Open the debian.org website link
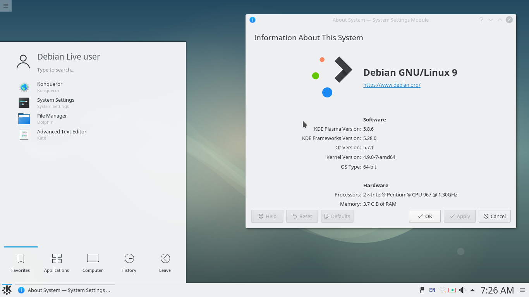The image size is (529, 297). point(392,85)
